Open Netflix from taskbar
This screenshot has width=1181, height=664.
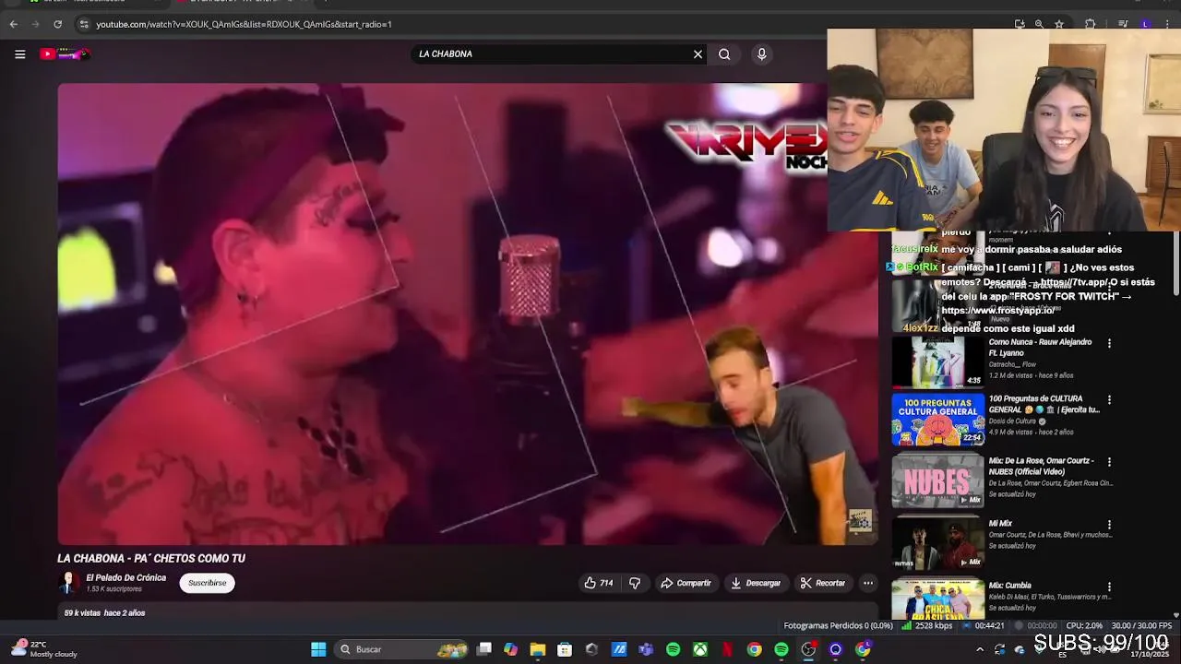tap(727, 649)
